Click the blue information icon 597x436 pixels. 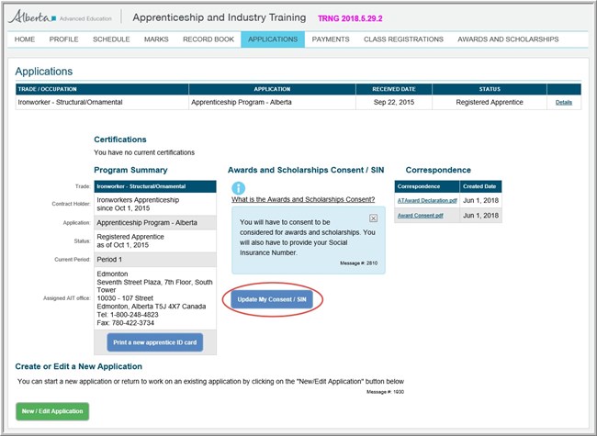(239, 187)
